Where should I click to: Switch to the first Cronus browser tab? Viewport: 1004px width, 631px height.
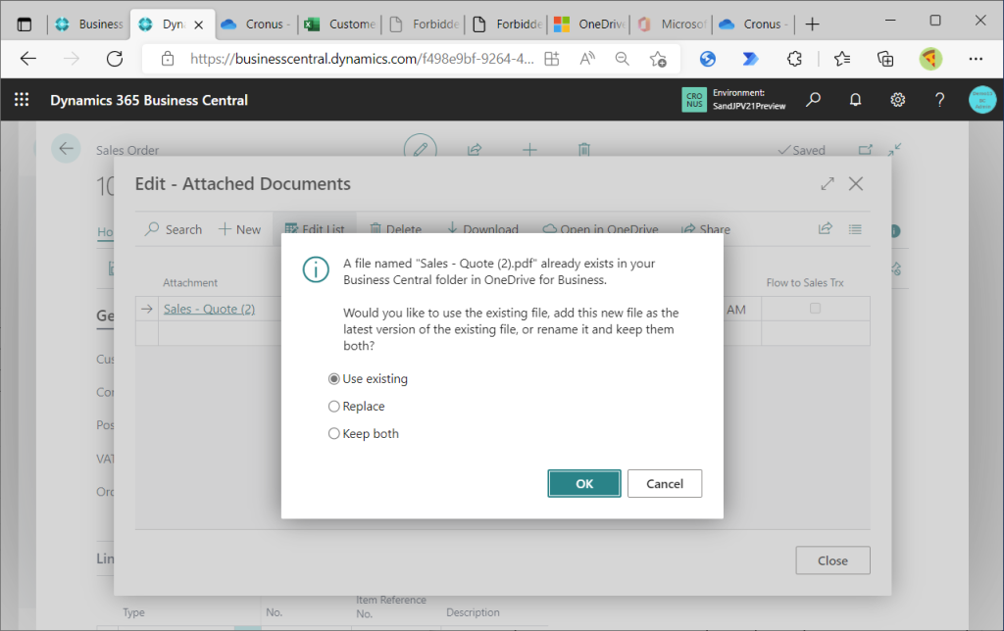click(256, 24)
